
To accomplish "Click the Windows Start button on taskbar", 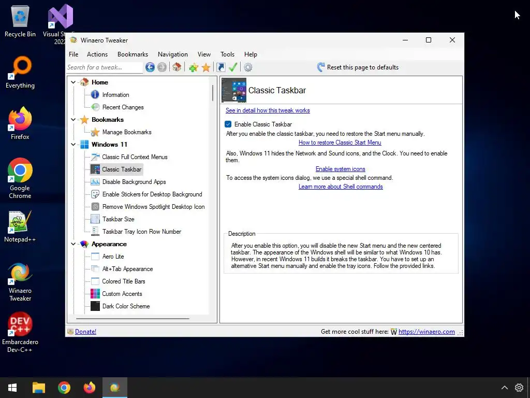I will tap(12, 388).
